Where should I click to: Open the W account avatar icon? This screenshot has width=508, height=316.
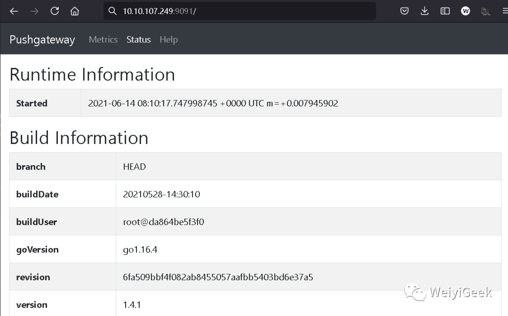[x=466, y=11]
